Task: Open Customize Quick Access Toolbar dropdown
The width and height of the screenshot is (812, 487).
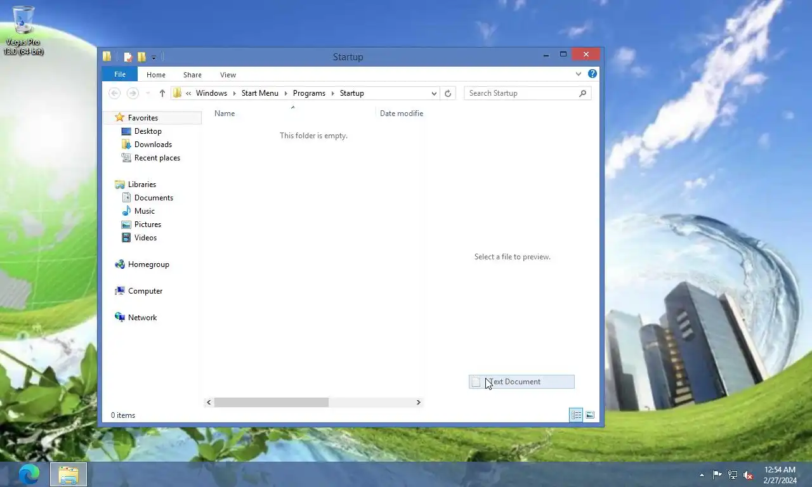Action: click(x=154, y=58)
